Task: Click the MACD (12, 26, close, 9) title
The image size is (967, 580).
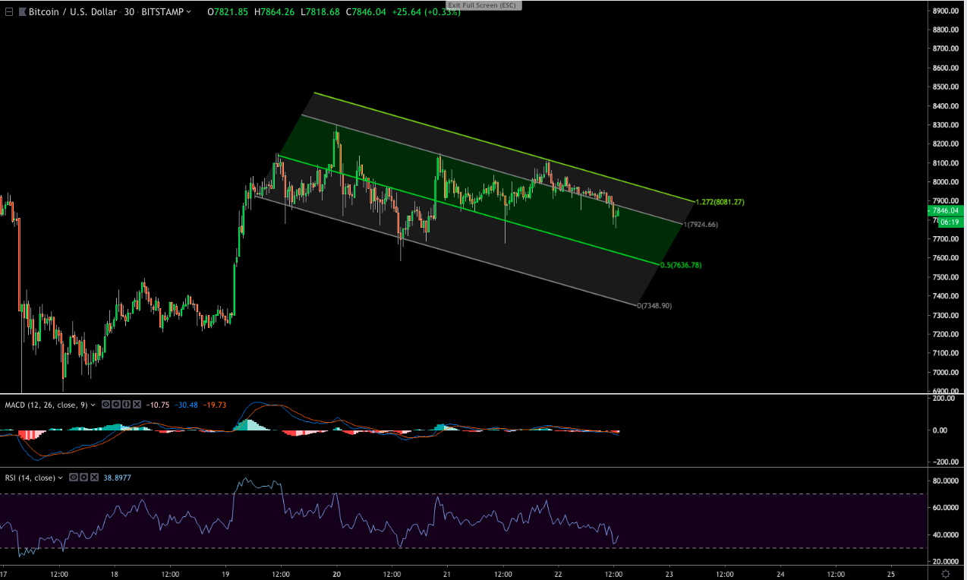Action: (x=46, y=405)
